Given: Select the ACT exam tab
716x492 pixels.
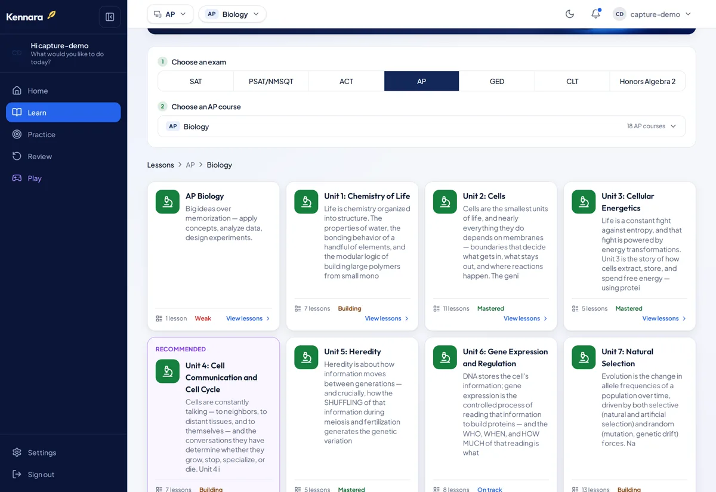Looking at the screenshot, I should click(x=346, y=81).
